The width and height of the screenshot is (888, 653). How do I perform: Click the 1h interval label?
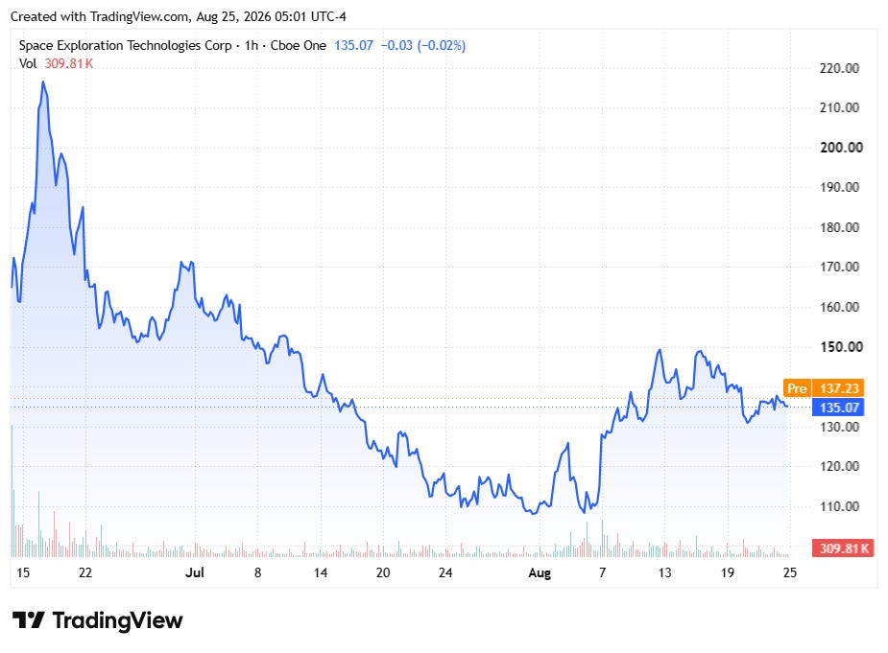(x=251, y=46)
